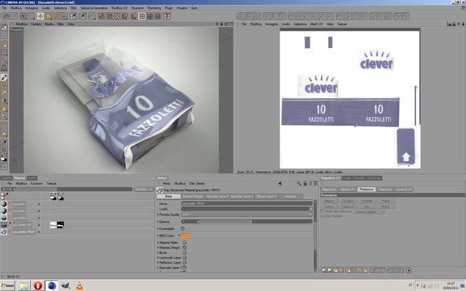
Task: Expand the MtlID Color arrow
Action: (x=179, y=235)
